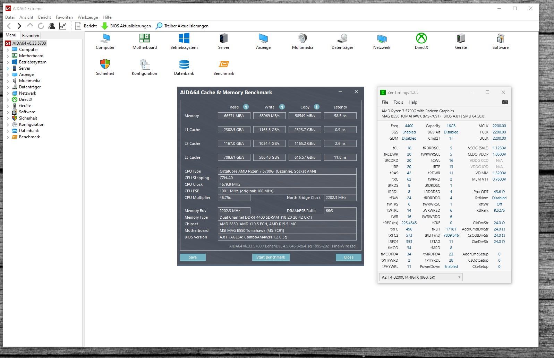Click the graph chart toolbar icon
The height and width of the screenshot is (358, 554).
click(x=62, y=26)
